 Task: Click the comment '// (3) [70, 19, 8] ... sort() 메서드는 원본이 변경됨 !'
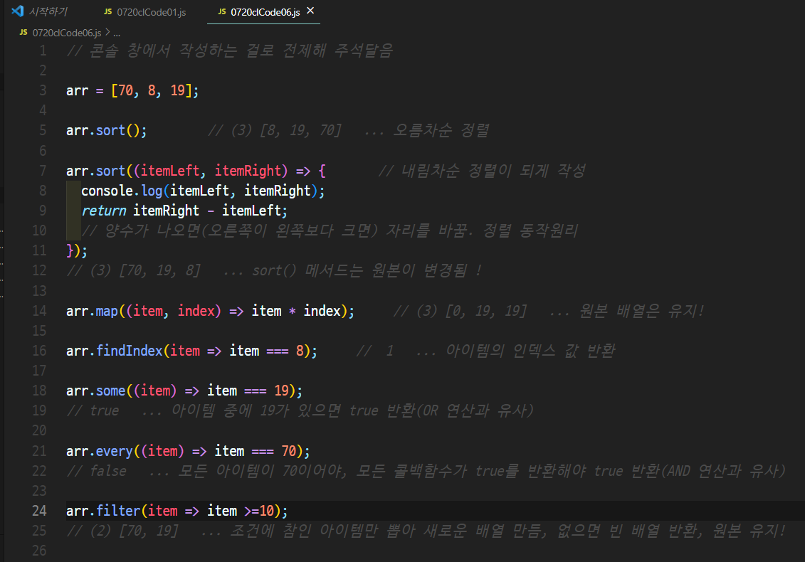tap(273, 270)
